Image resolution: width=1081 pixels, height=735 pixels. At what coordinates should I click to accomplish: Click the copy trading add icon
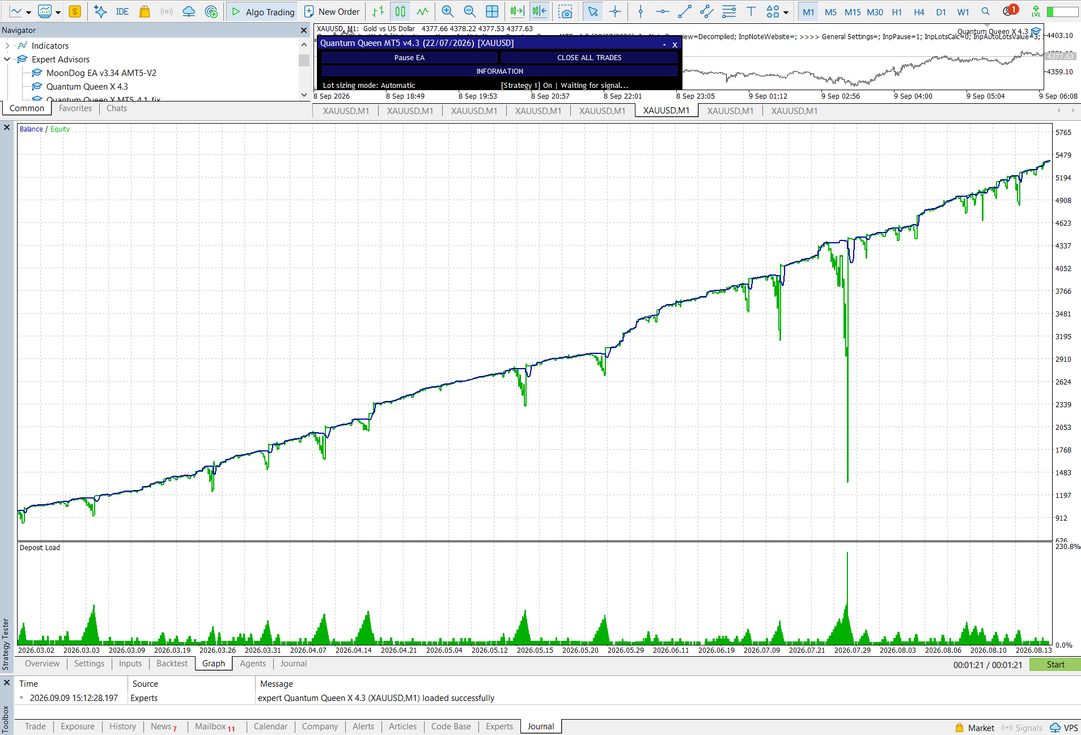[x=211, y=11]
